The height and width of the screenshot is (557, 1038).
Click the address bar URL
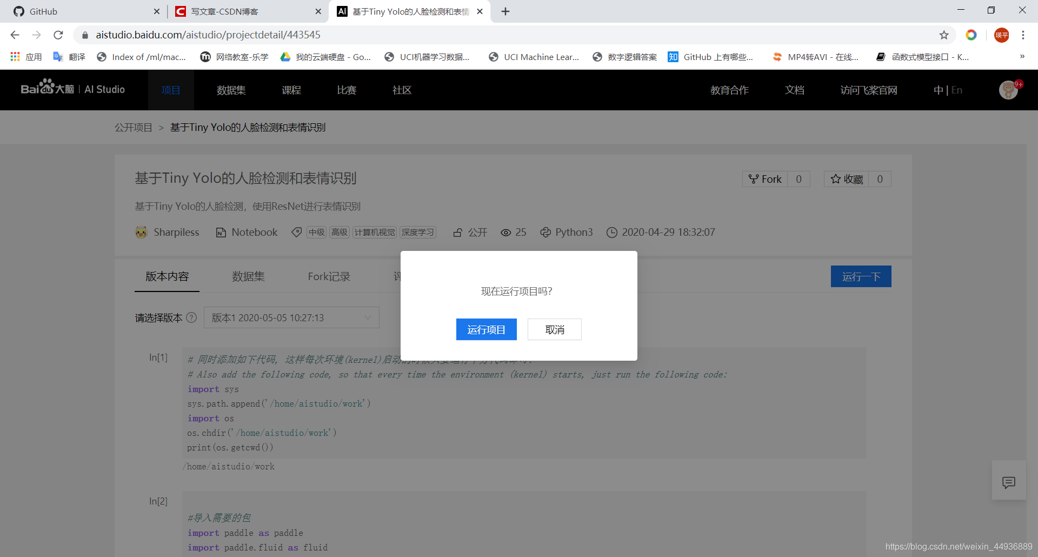(x=208, y=35)
